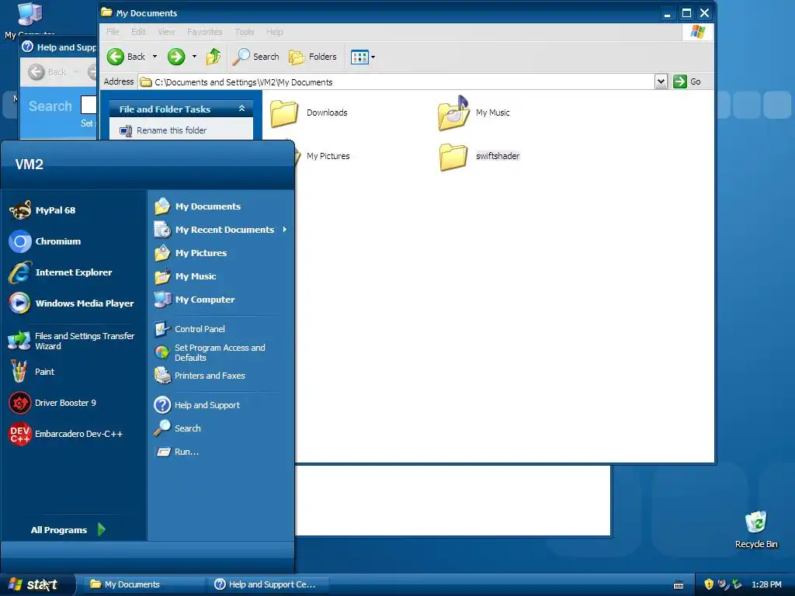Viewport: 795px width, 596px height.
Task: Open Back history dropdown arrow
Action: pyautogui.click(x=154, y=57)
